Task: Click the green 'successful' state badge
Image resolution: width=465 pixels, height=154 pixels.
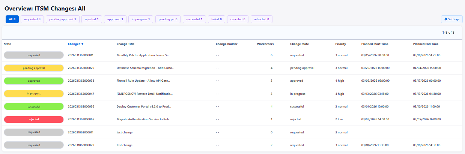Action: [x=34, y=106]
